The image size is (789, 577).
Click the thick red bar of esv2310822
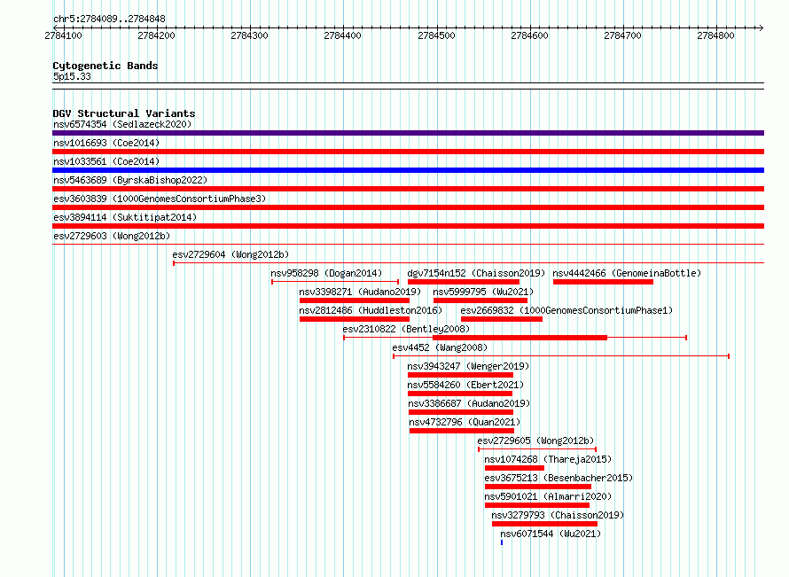(519, 338)
